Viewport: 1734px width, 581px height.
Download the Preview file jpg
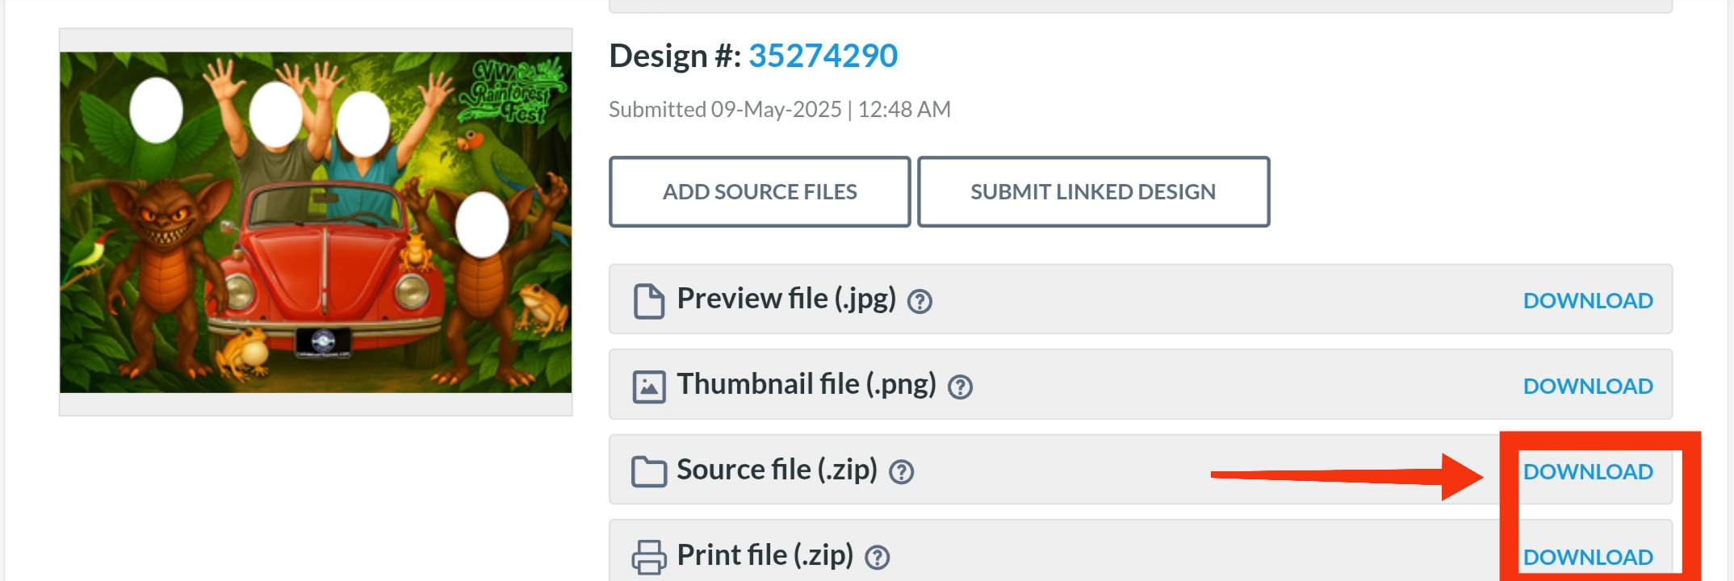(x=1587, y=301)
